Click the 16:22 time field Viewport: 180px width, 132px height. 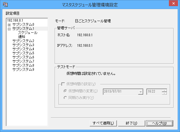coord(154,92)
